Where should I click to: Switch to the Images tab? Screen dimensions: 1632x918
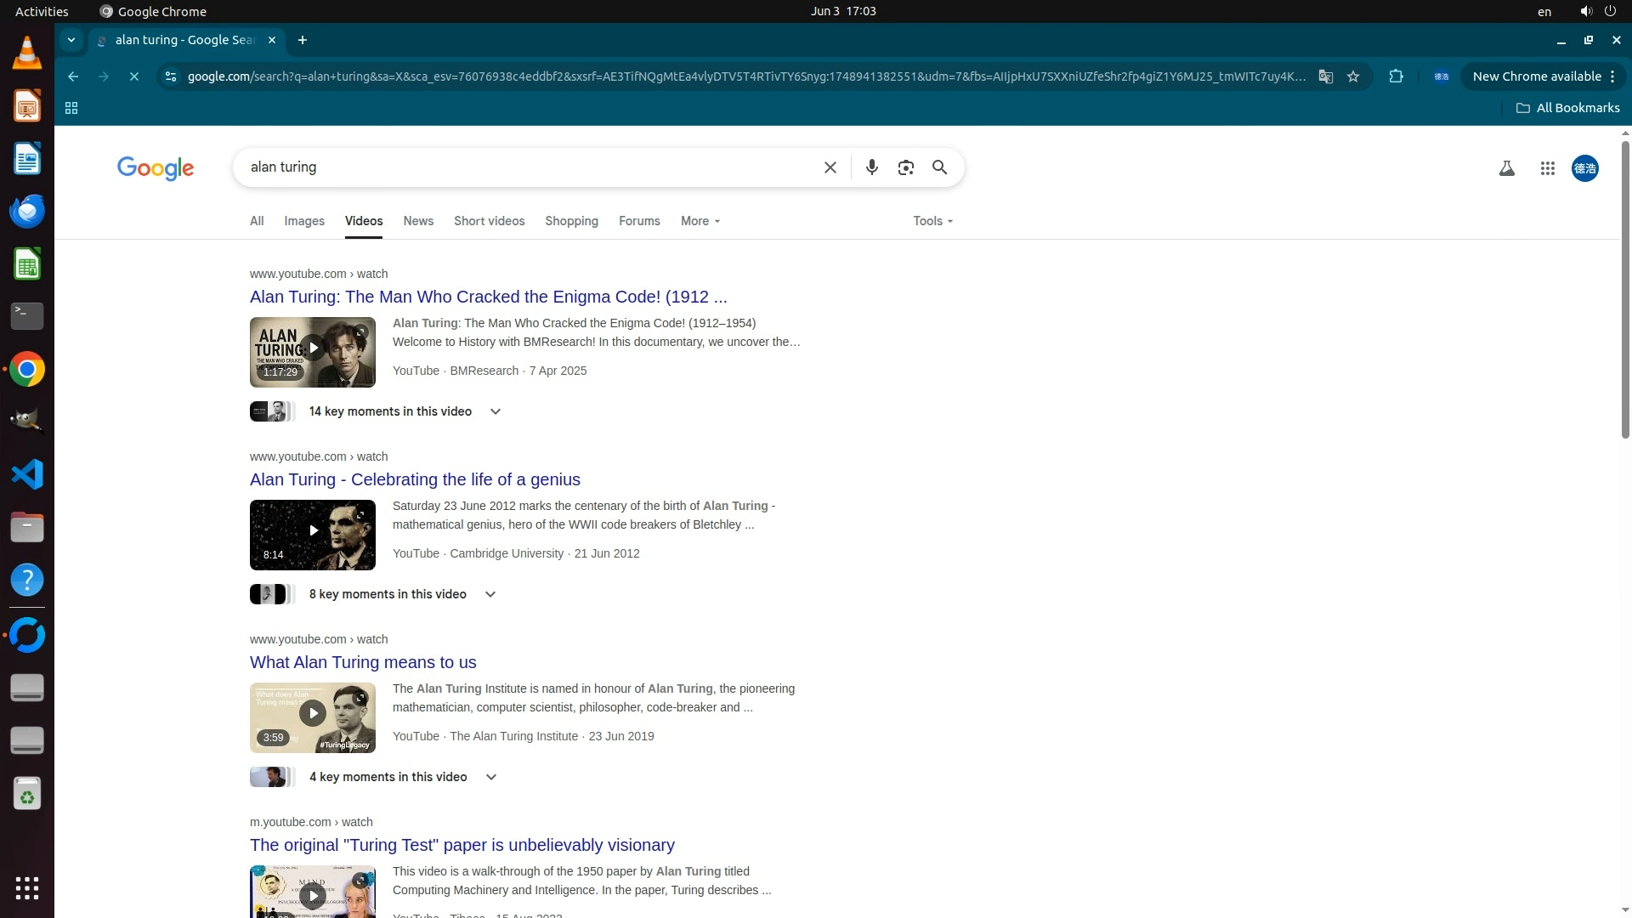(x=303, y=221)
